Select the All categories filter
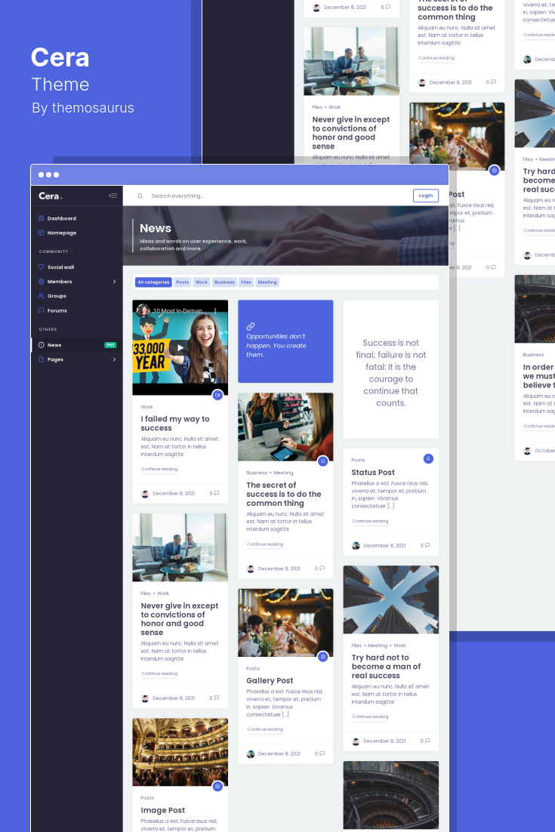 pyautogui.click(x=153, y=282)
